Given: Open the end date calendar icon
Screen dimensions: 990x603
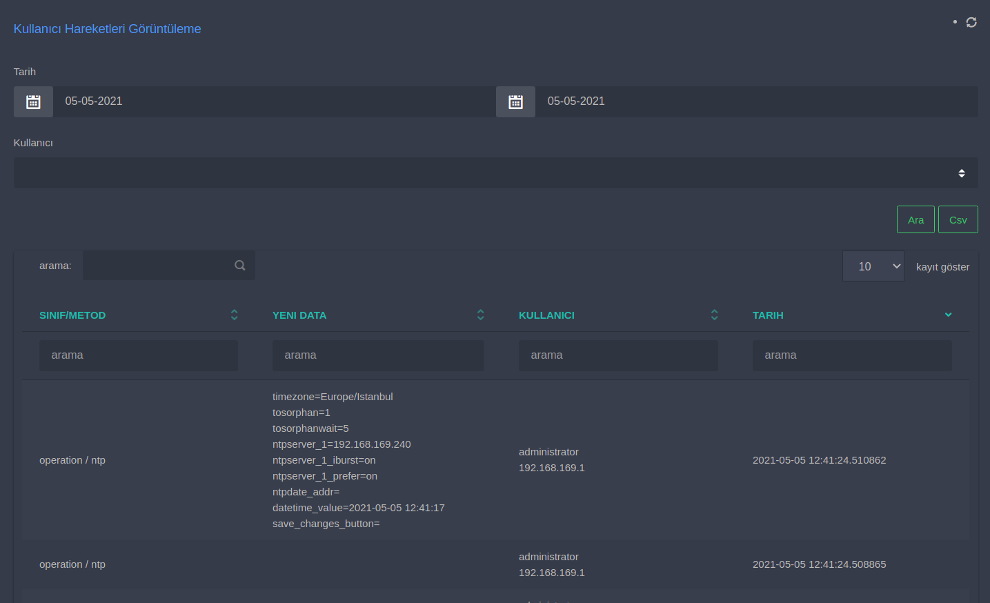Looking at the screenshot, I should (x=515, y=101).
